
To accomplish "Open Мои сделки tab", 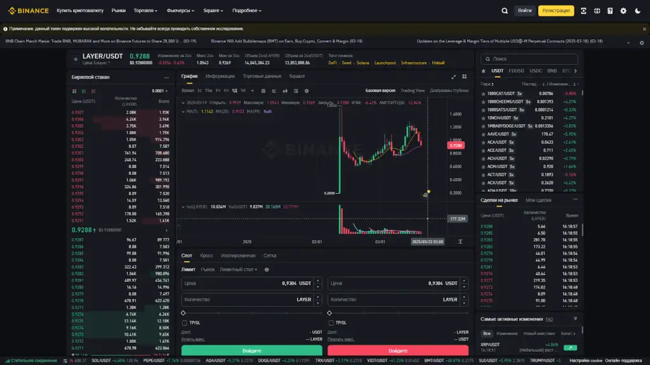I will coord(538,200).
